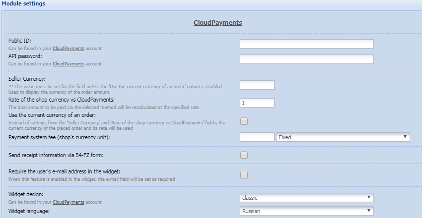This screenshot has height=218, width=422.
Task: Click the Public ID input field
Action: [x=306, y=44]
